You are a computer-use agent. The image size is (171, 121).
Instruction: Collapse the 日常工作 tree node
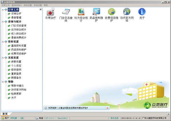pos(3,10)
